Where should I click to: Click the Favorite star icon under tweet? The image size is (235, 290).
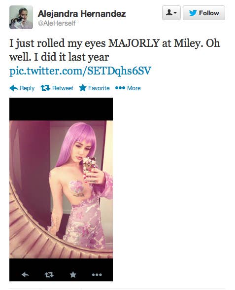83,88
